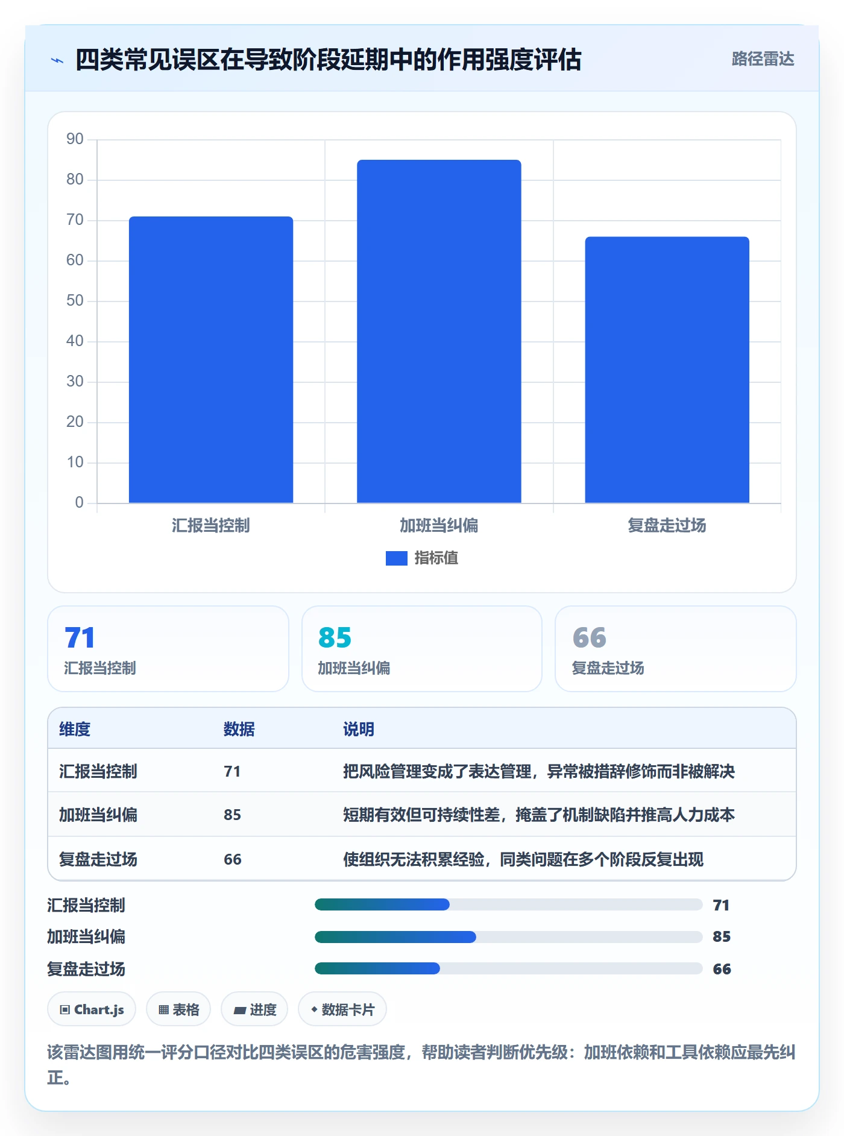Open the data card showing 66
Screen dimensions: 844x1136
676,649
